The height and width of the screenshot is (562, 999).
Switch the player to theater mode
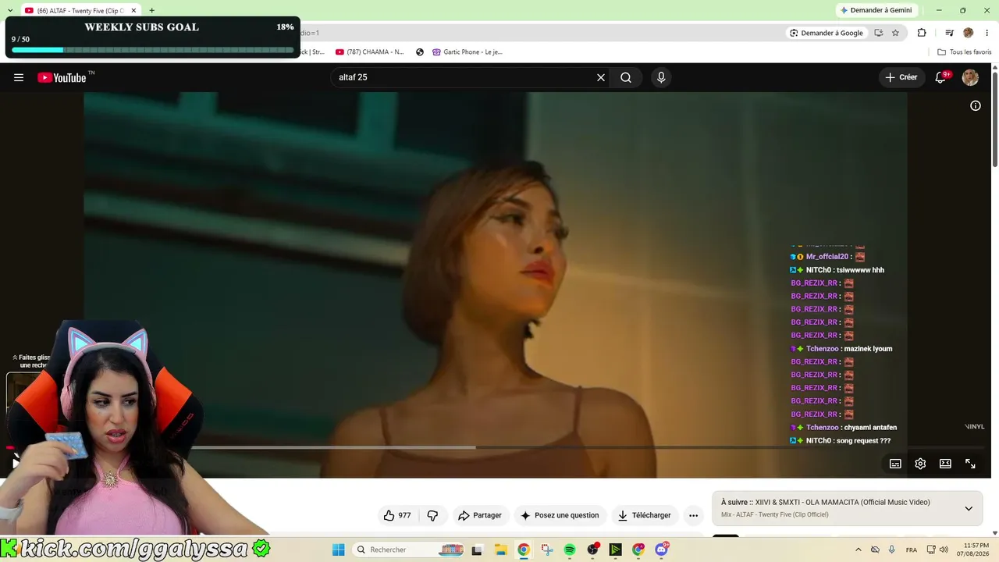pyautogui.click(x=945, y=464)
